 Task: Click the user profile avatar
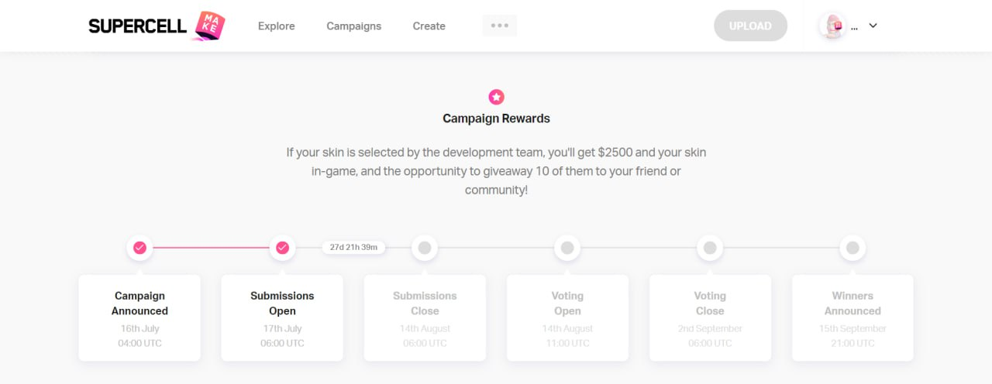[832, 26]
